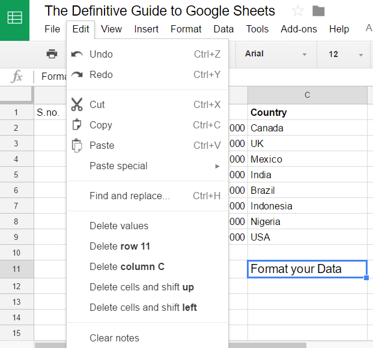Screen dimensions: 373x348
Task: Select Paste in the Edit menu
Action: pos(148,145)
